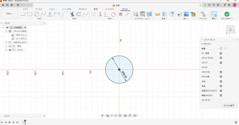The image size is (239, 125).
Task: Select the Trim scissors tool
Action: [x=72, y=14]
